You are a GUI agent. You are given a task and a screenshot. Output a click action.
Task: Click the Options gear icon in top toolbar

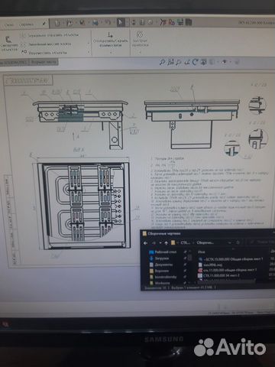click(150, 22)
